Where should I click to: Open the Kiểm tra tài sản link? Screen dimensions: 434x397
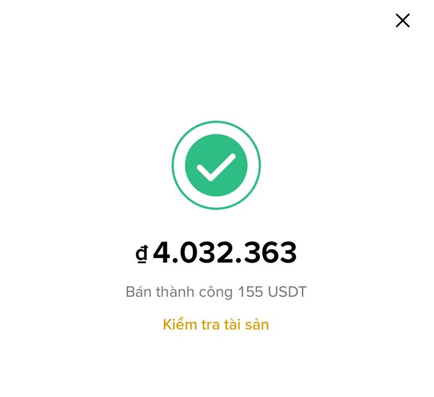(216, 324)
